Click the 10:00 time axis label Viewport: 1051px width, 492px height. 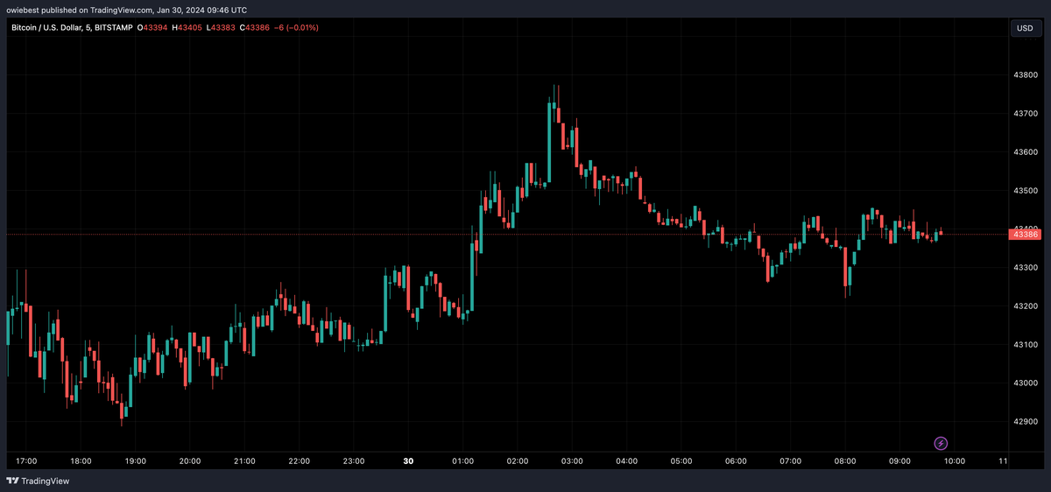955,460
